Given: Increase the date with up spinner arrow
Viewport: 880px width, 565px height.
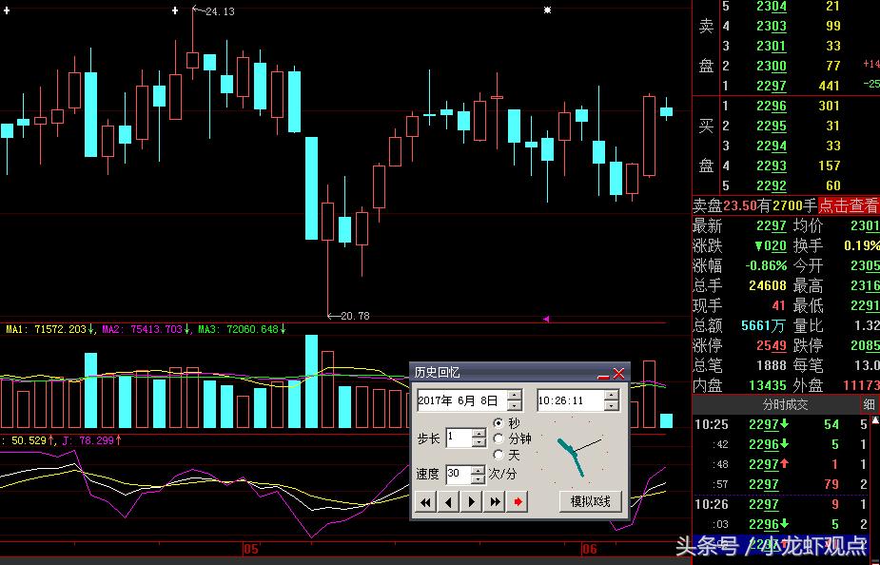Looking at the screenshot, I should click(x=515, y=396).
